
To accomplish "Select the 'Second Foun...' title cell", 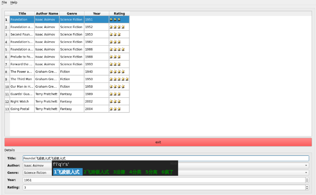I will pos(22,34).
